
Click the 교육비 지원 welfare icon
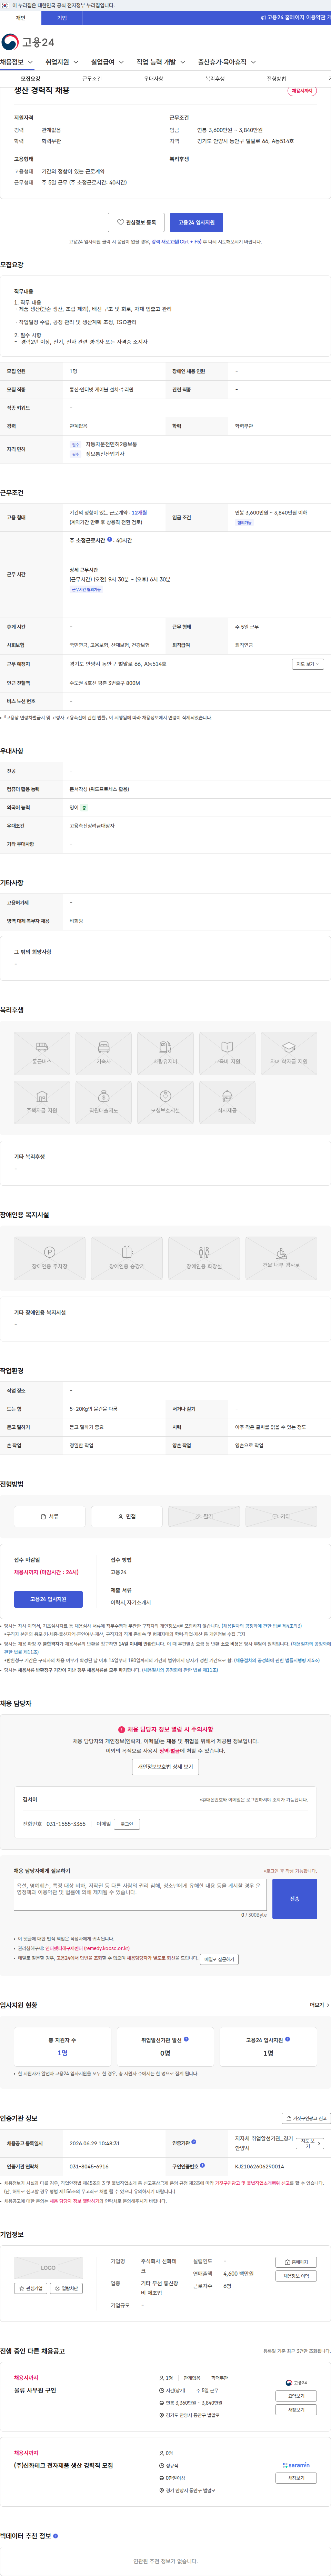pyautogui.click(x=227, y=1053)
